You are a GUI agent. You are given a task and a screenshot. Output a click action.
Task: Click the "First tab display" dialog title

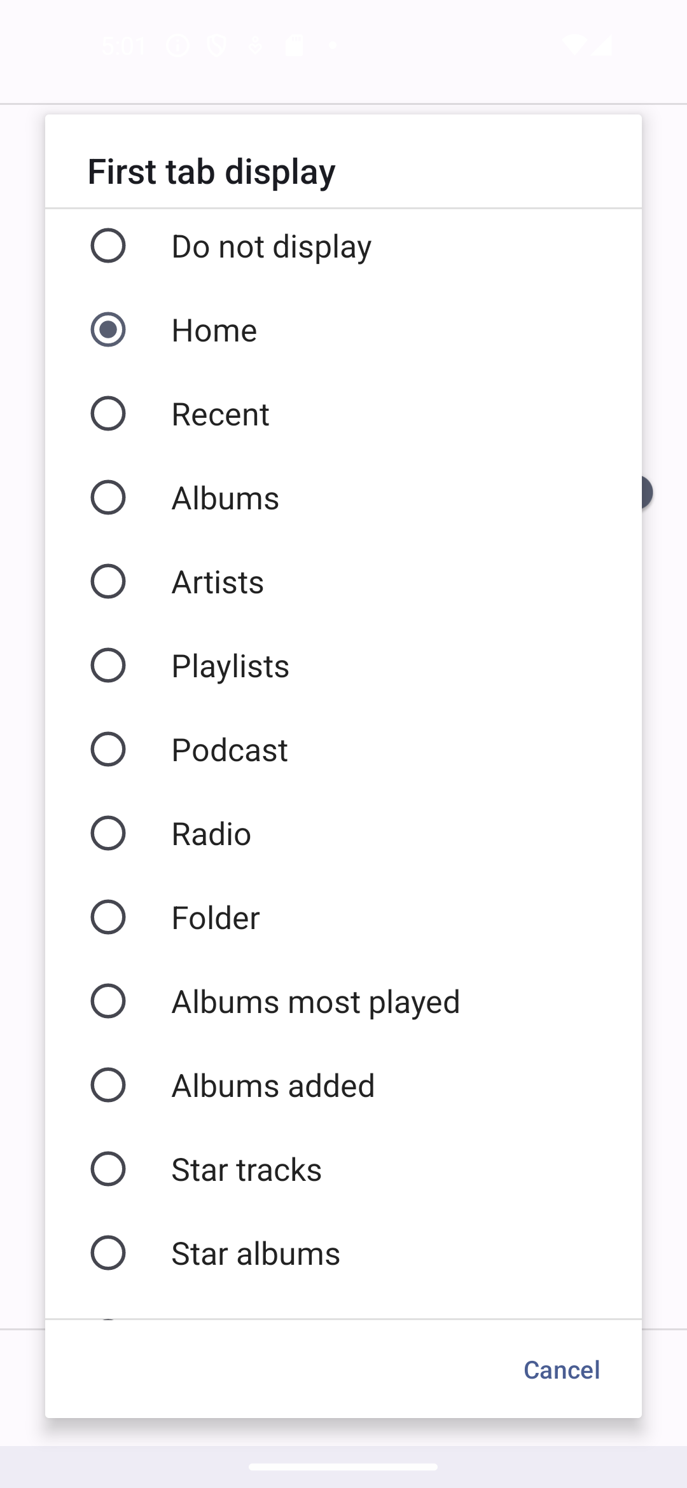[212, 172]
